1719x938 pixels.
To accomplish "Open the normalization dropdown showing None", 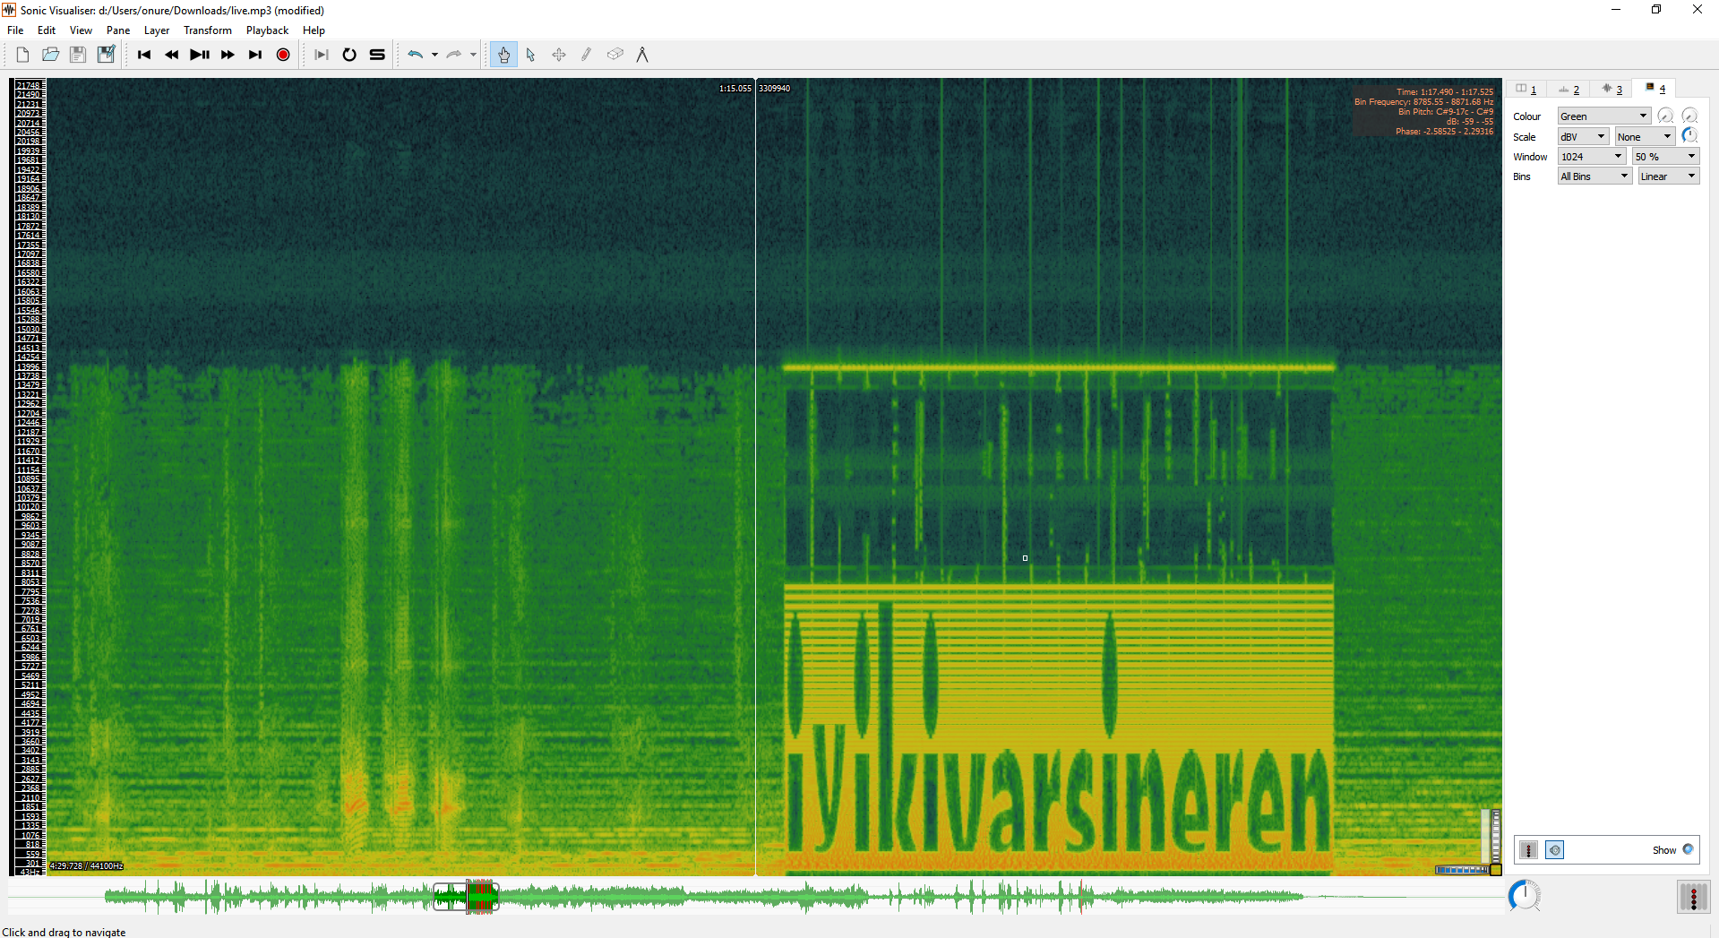I will (x=1645, y=137).
